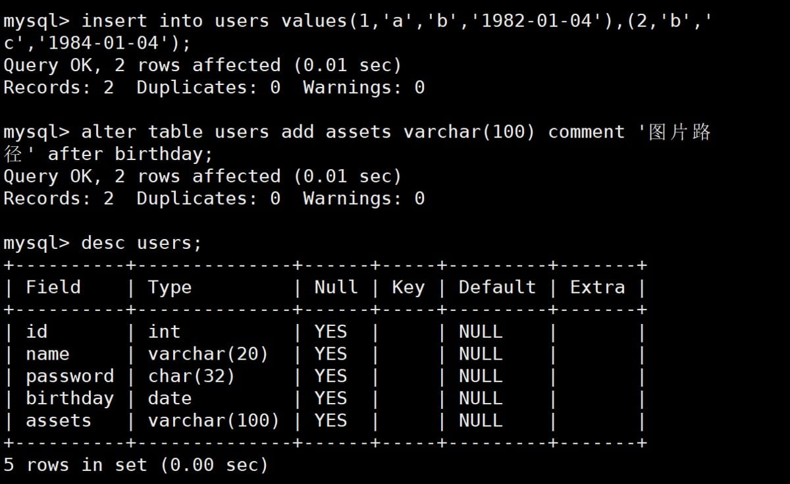Click the 'id' field name in table
This screenshot has width=790, height=484.
click(x=36, y=331)
